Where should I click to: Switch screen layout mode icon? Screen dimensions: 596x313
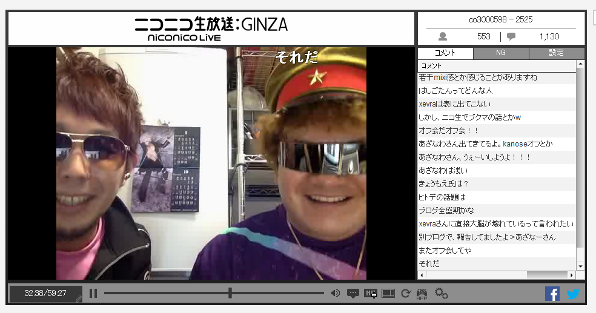click(388, 293)
